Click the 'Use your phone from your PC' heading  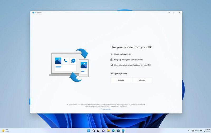[x=131, y=47]
